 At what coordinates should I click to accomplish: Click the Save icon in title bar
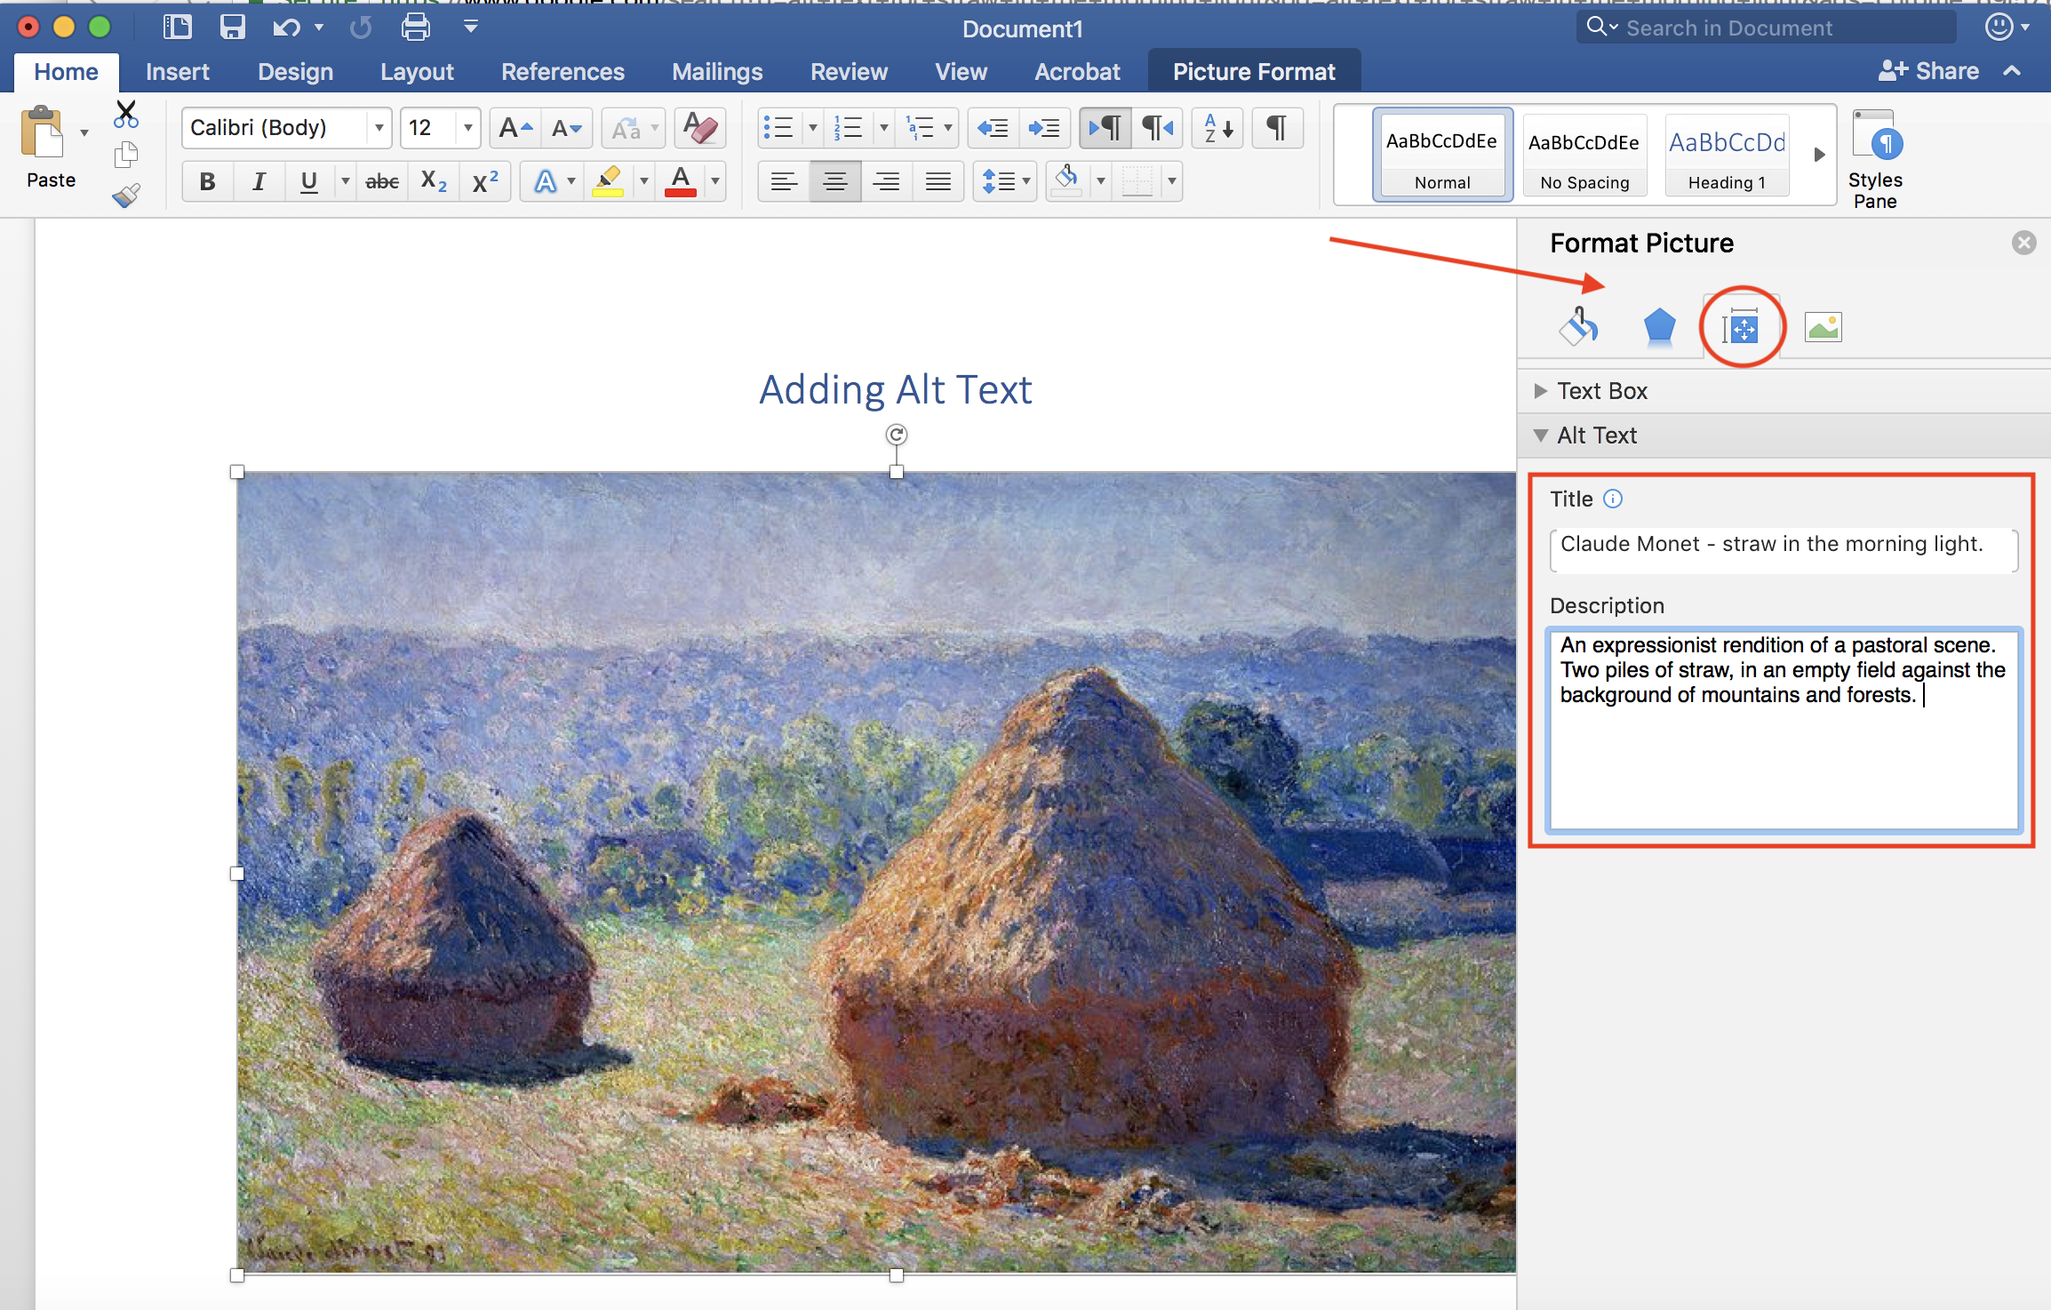(233, 28)
